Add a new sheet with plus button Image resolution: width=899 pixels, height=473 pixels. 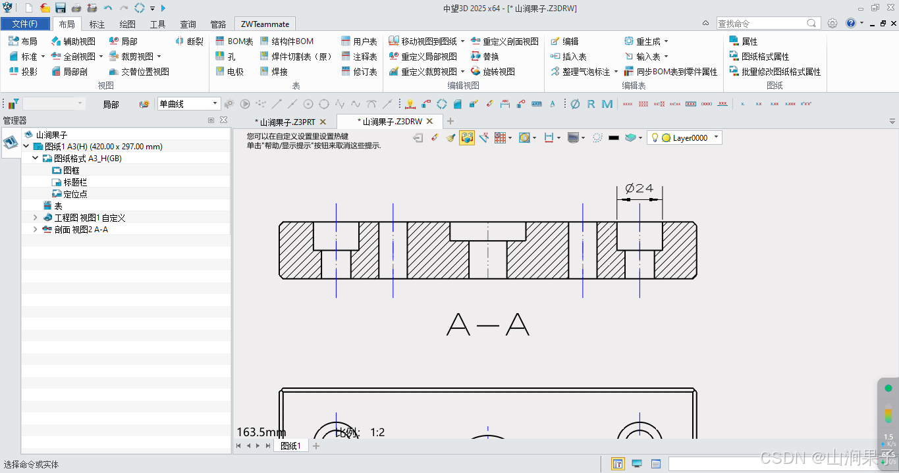click(x=316, y=446)
